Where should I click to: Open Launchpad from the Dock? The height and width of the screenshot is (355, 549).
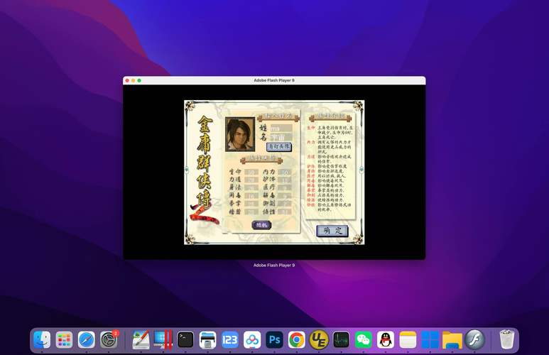[x=64, y=339]
